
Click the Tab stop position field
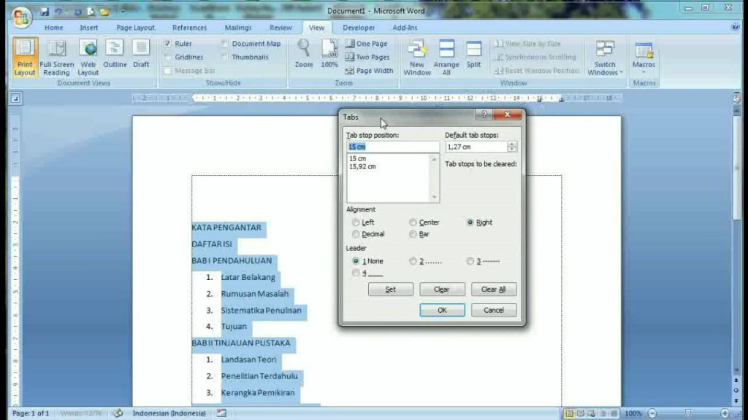point(392,147)
